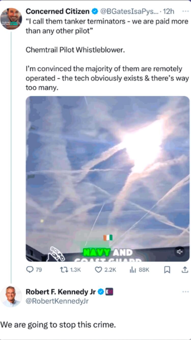Bookmark the Concerned Citizen tweet
Screen dimensions: 191x340
(167, 270)
